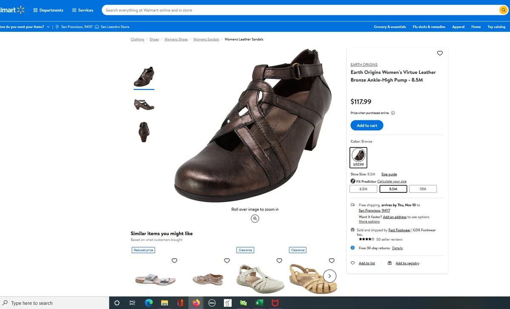The image size is (510, 309).
Task: Click the 50 seller reviews stars
Action: [366, 239]
